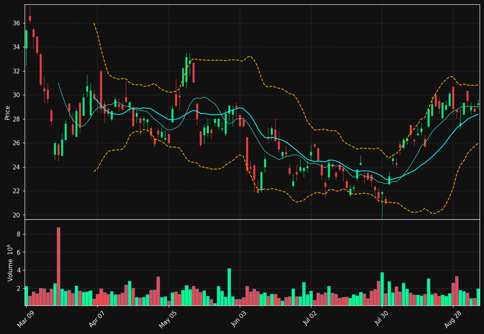Click the 'Volume 10⁶' axis title

[10, 263]
